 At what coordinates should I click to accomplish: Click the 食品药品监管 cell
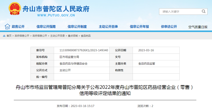(x=156, y=64)
